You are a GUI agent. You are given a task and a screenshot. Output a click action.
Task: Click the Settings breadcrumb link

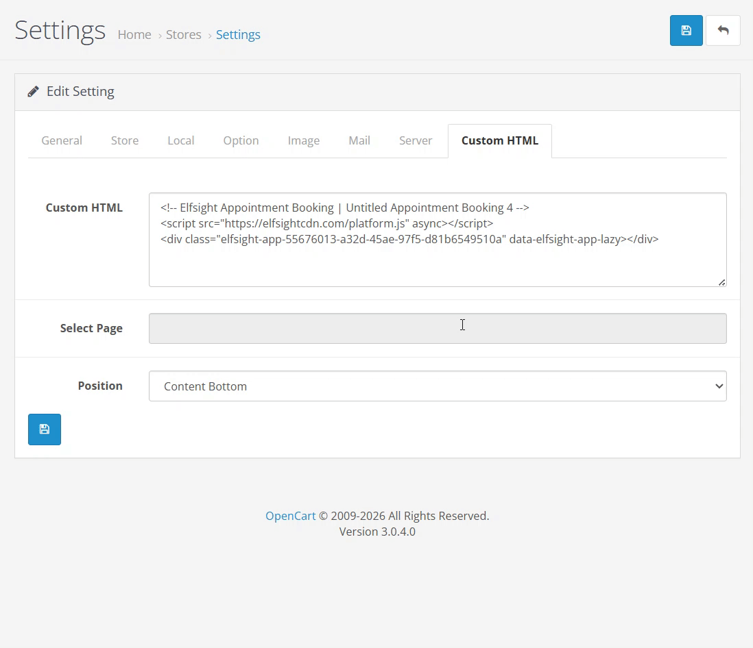pos(238,34)
